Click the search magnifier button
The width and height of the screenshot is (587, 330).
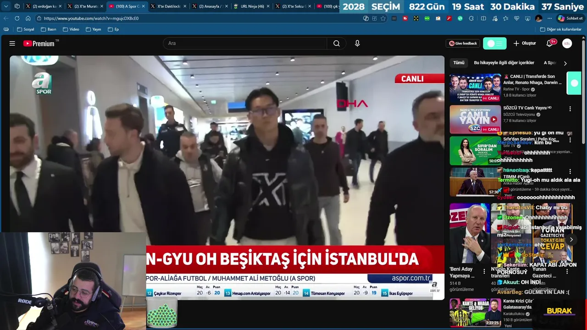tap(337, 44)
